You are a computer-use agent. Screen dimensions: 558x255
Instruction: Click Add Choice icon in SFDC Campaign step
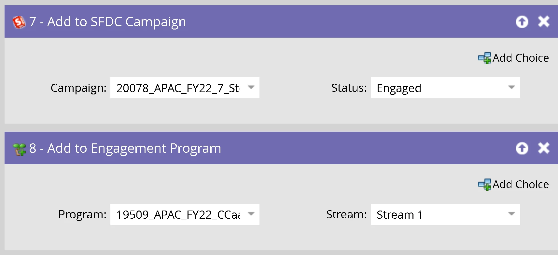point(484,58)
